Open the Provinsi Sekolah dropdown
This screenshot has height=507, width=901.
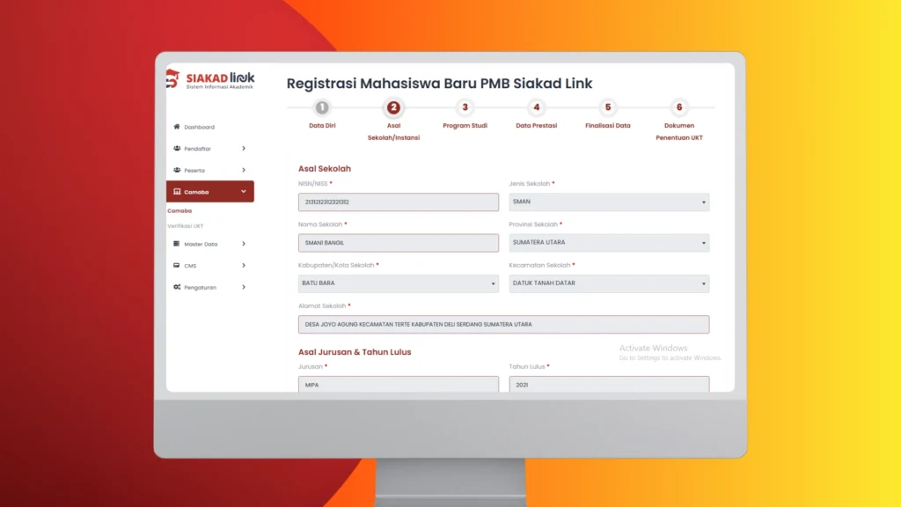pyautogui.click(x=609, y=243)
